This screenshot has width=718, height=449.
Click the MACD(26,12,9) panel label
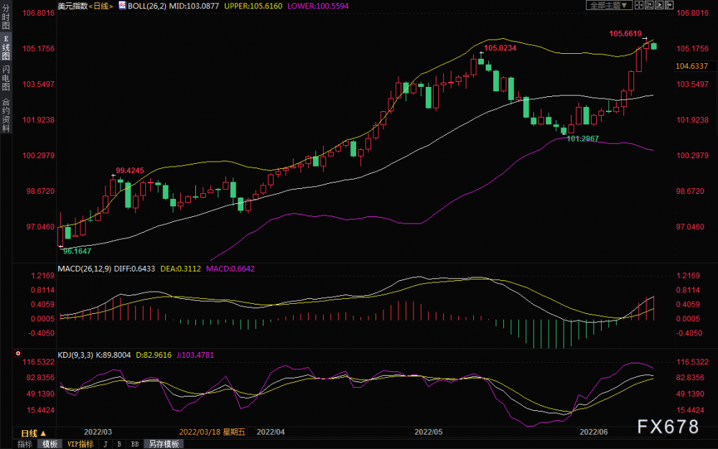pos(84,269)
